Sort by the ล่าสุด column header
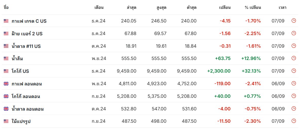Viewport: 299px width, 129px height. (132, 8)
